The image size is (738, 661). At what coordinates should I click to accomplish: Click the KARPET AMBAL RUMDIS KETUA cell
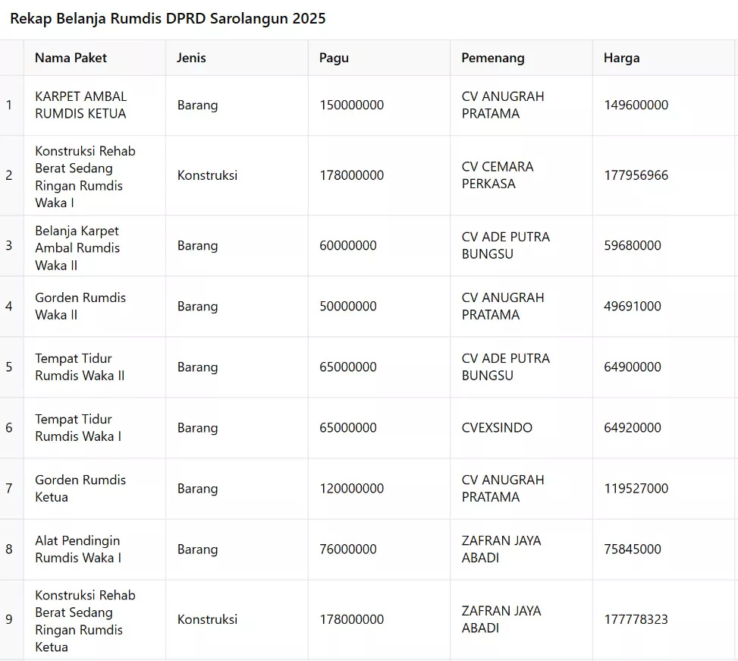pos(80,105)
